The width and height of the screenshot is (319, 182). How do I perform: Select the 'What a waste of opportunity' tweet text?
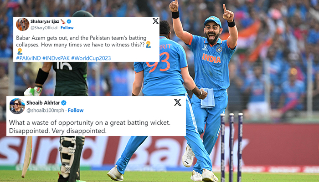click(90, 126)
